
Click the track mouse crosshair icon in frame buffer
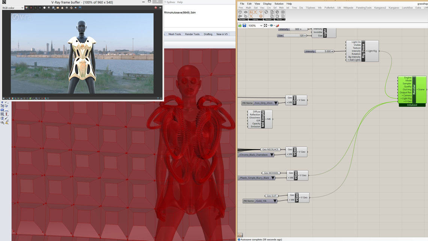tap(71, 8)
